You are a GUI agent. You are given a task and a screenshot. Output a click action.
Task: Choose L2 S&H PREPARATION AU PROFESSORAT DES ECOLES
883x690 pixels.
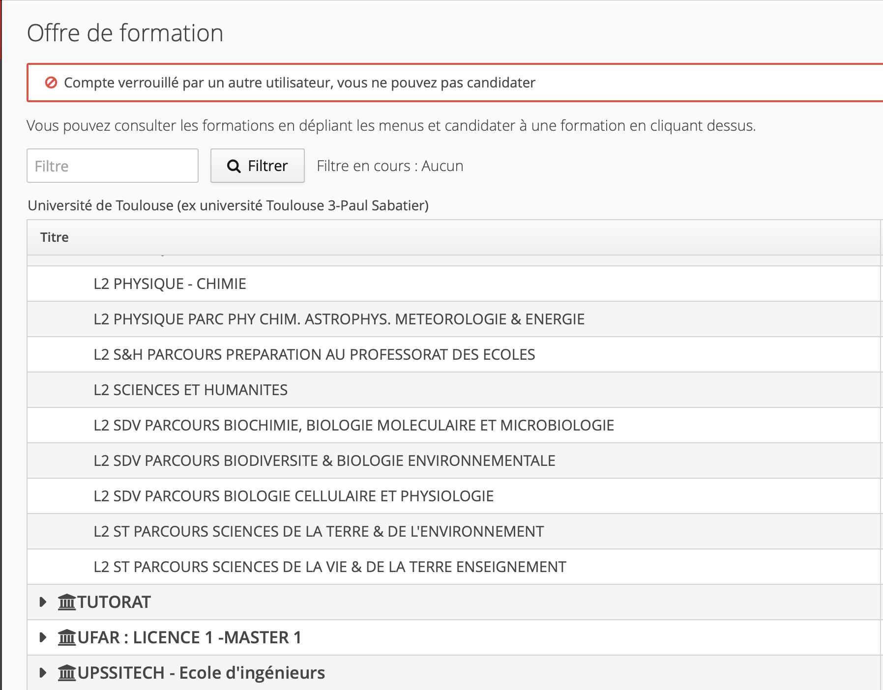(x=314, y=355)
